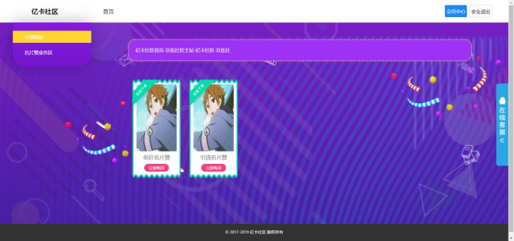Open the 低价名片赞 product image
The height and width of the screenshot is (241, 514).
[x=156, y=118]
